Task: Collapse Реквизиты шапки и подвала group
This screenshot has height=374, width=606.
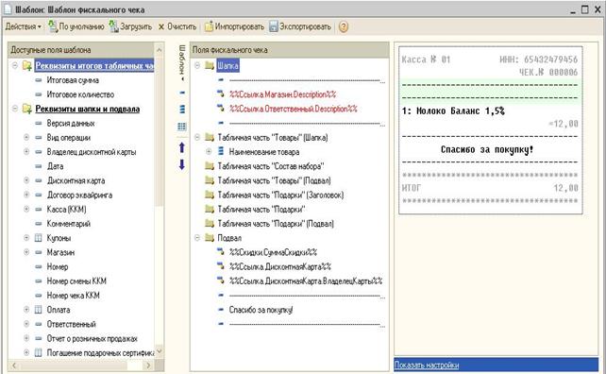Action: (x=15, y=109)
